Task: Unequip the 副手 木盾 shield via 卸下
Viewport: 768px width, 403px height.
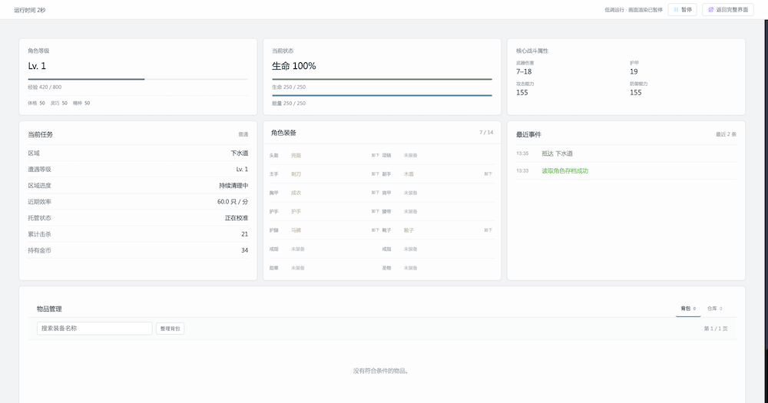Action: 488,173
